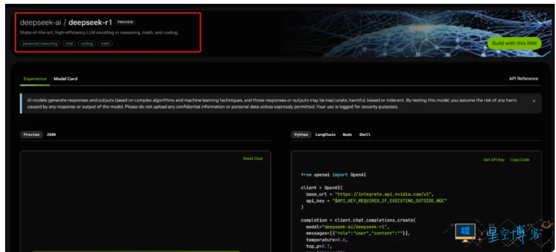Click the deepseek-ai publisher name
The width and height of the screenshot is (556, 252).
[41, 22]
